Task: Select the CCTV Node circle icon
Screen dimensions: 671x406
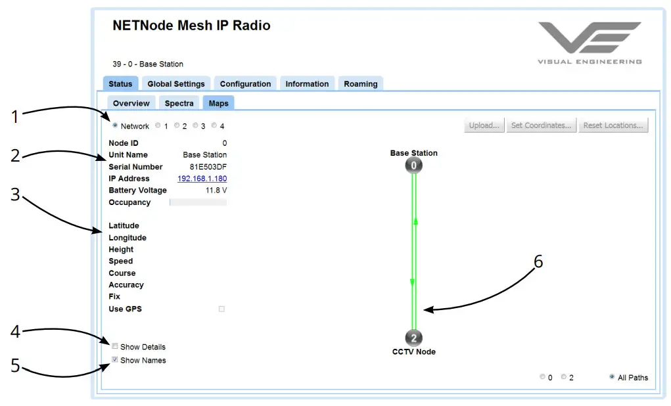Action: (413, 337)
